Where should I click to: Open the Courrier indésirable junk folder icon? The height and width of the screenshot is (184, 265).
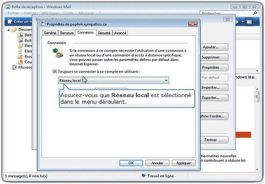pyautogui.click(x=21, y=62)
